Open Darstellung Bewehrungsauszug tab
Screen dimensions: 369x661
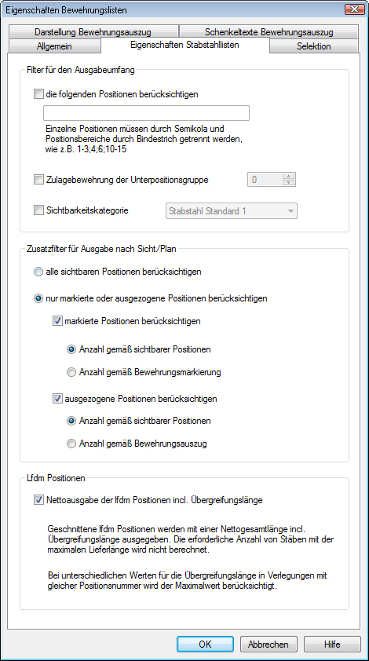click(x=93, y=32)
